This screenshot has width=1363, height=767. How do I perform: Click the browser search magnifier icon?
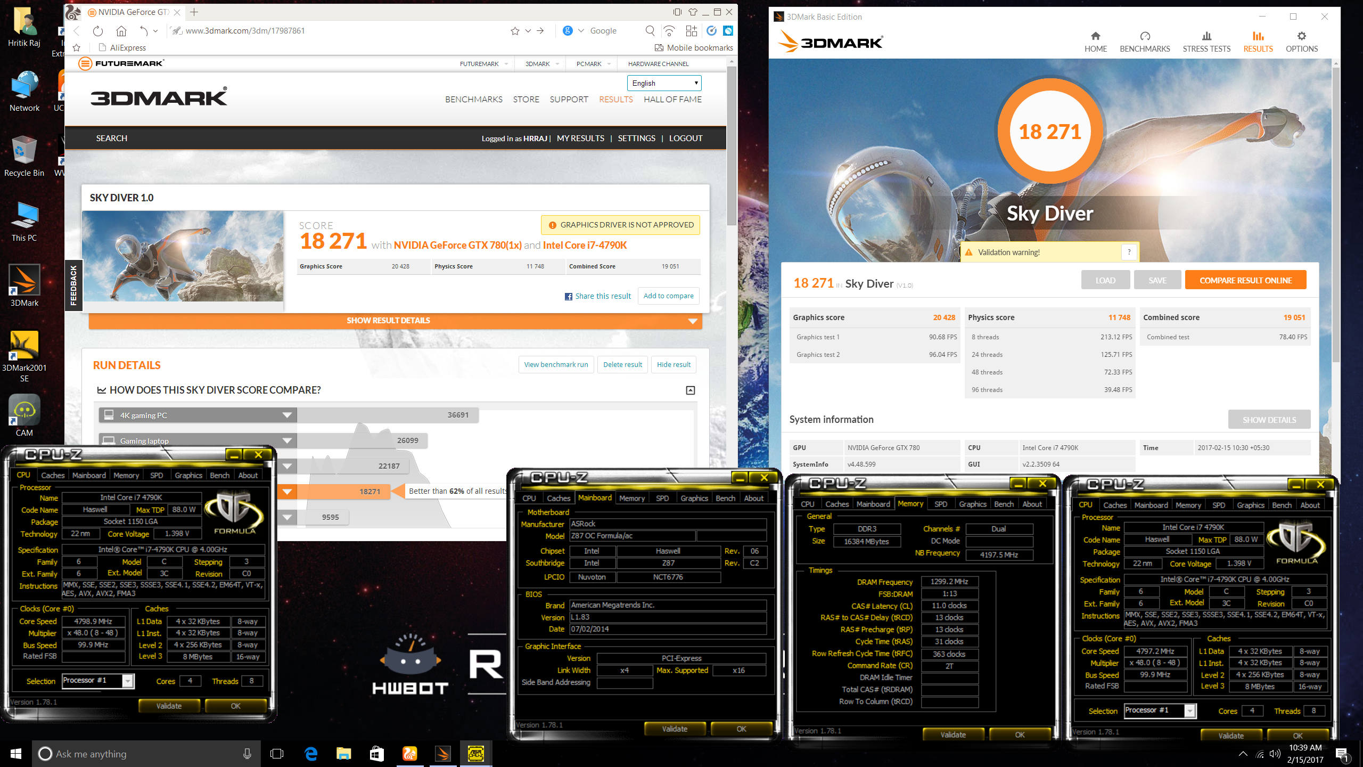(x=650, y=31)
